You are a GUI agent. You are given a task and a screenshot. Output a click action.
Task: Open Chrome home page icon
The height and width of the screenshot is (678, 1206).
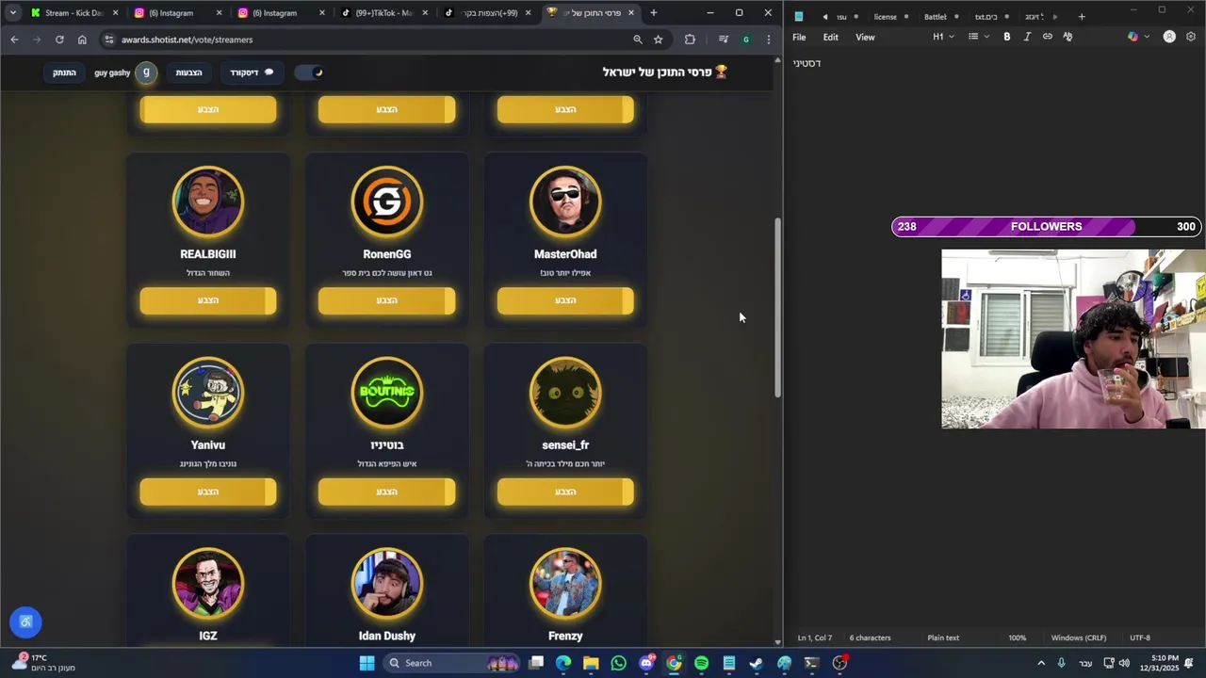(82, 40)
